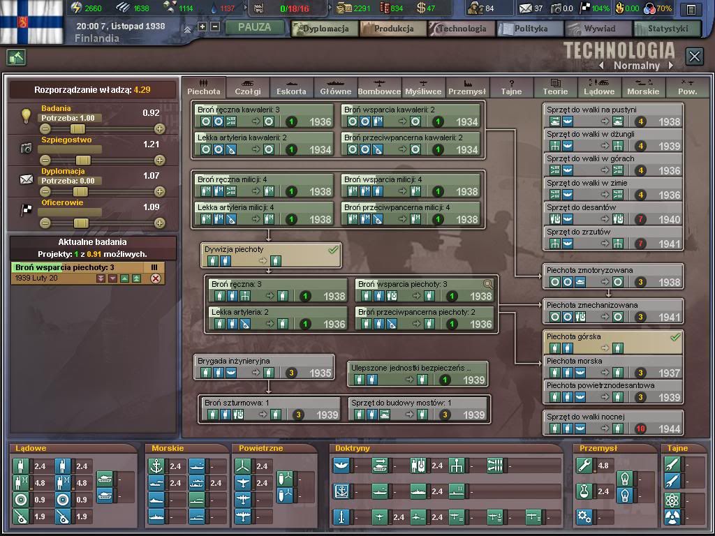715x536 pixels.
Task: Close the Technologia screen with the X
Action: point(695,57)
